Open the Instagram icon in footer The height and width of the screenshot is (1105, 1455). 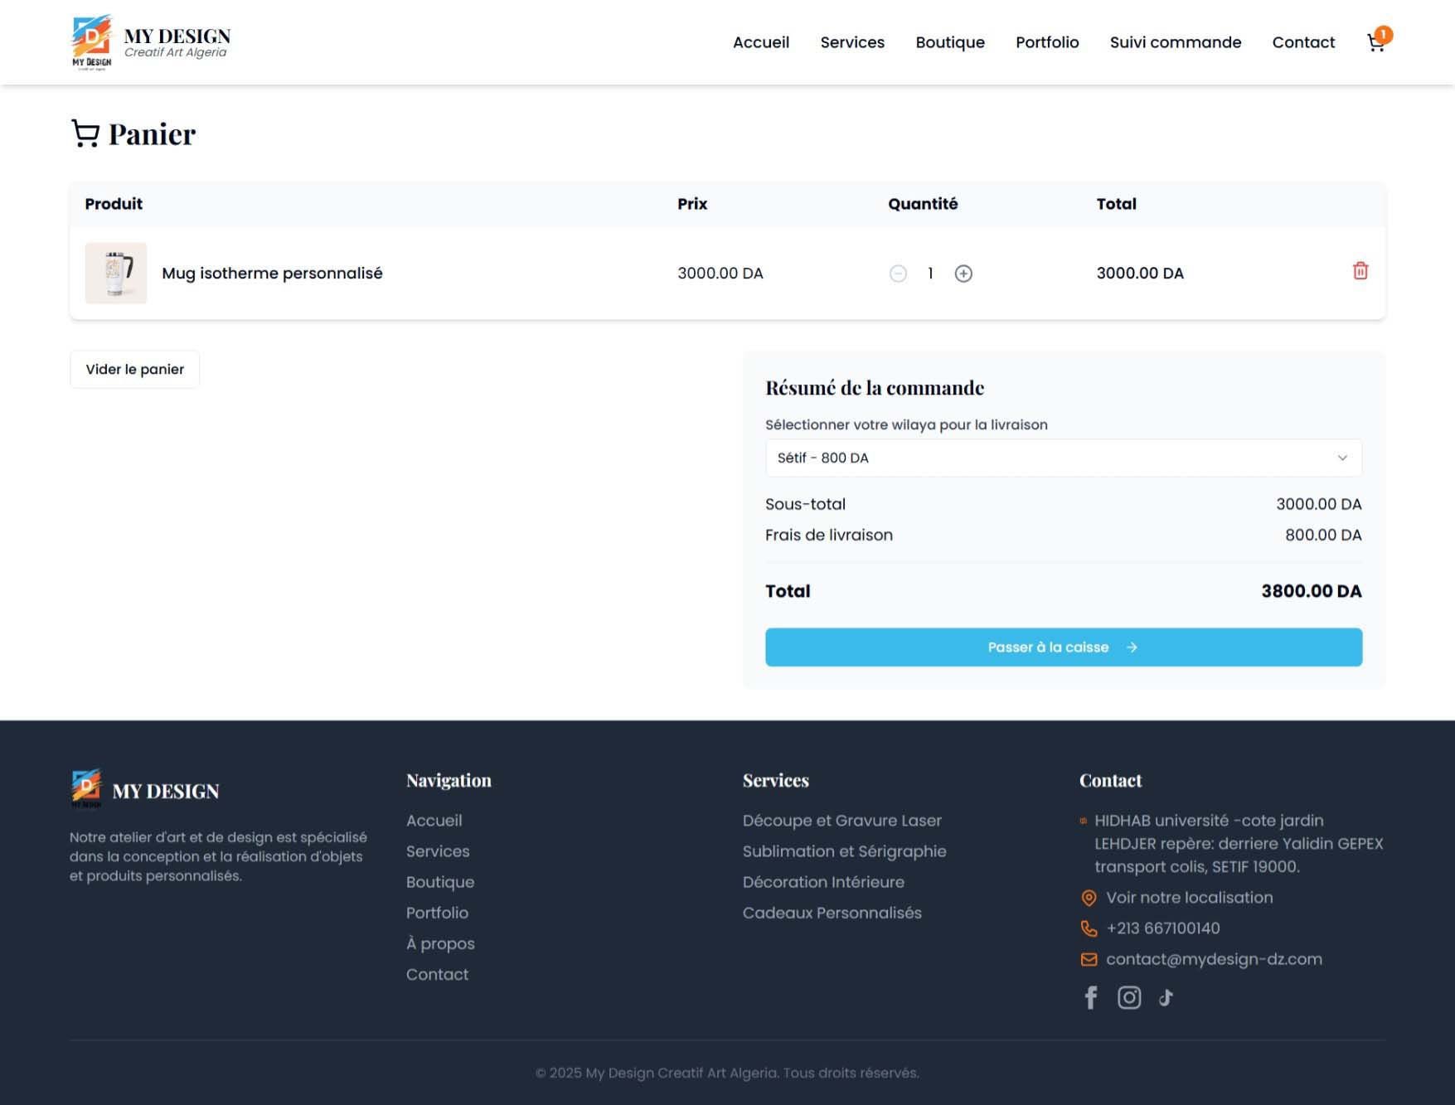1129,997
